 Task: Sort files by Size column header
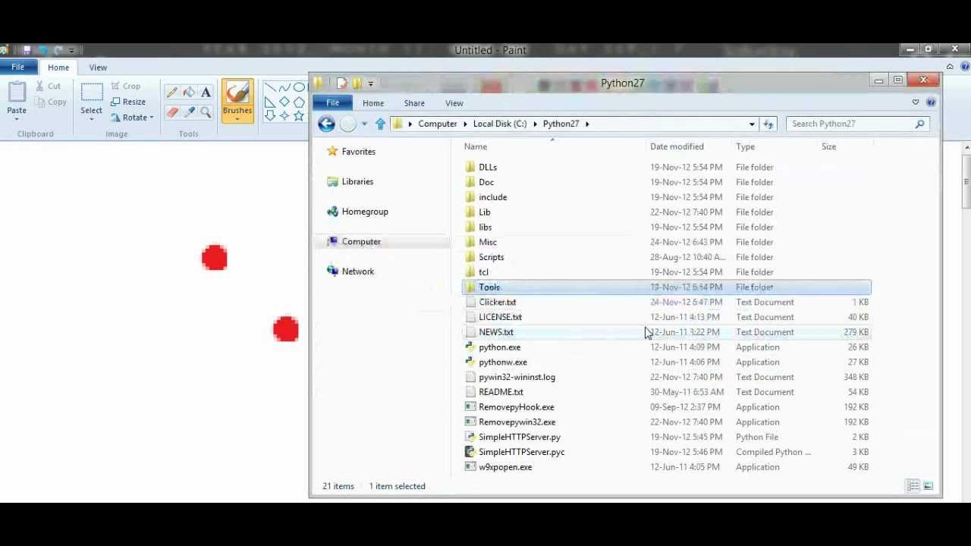pyautogui.click(x=828, y=146)
